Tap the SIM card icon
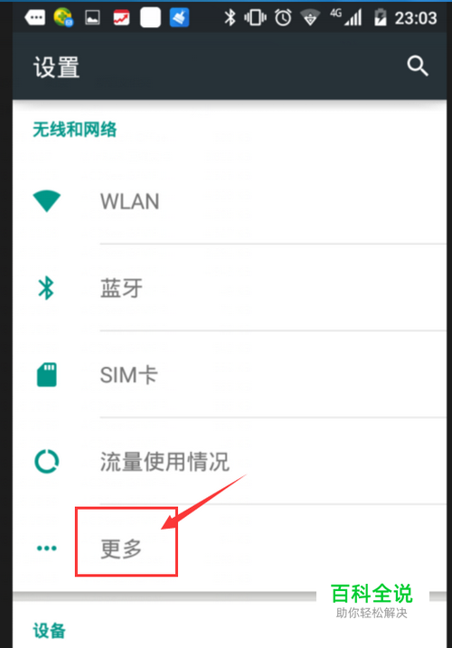The image size is (452, 648). (47, 374)
